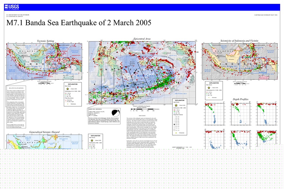284x189 pixels.
Task: Click the "BANDA SEA, INDONESIA" event summary heading
Action: [95, 109]
